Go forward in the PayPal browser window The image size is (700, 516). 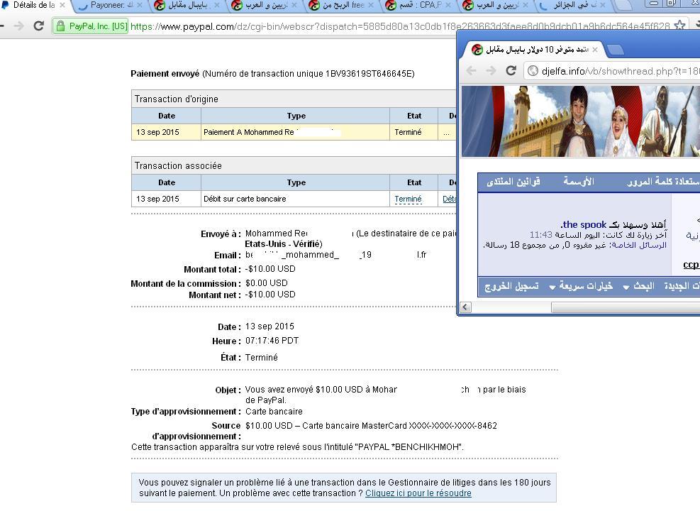[x=18, y=26]
